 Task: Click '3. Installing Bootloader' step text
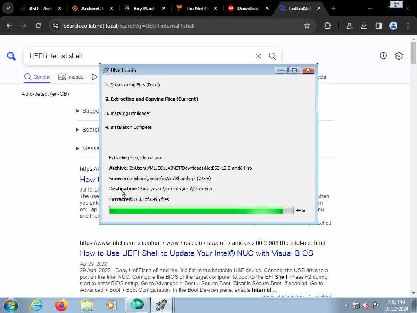(x=128, y=113)
